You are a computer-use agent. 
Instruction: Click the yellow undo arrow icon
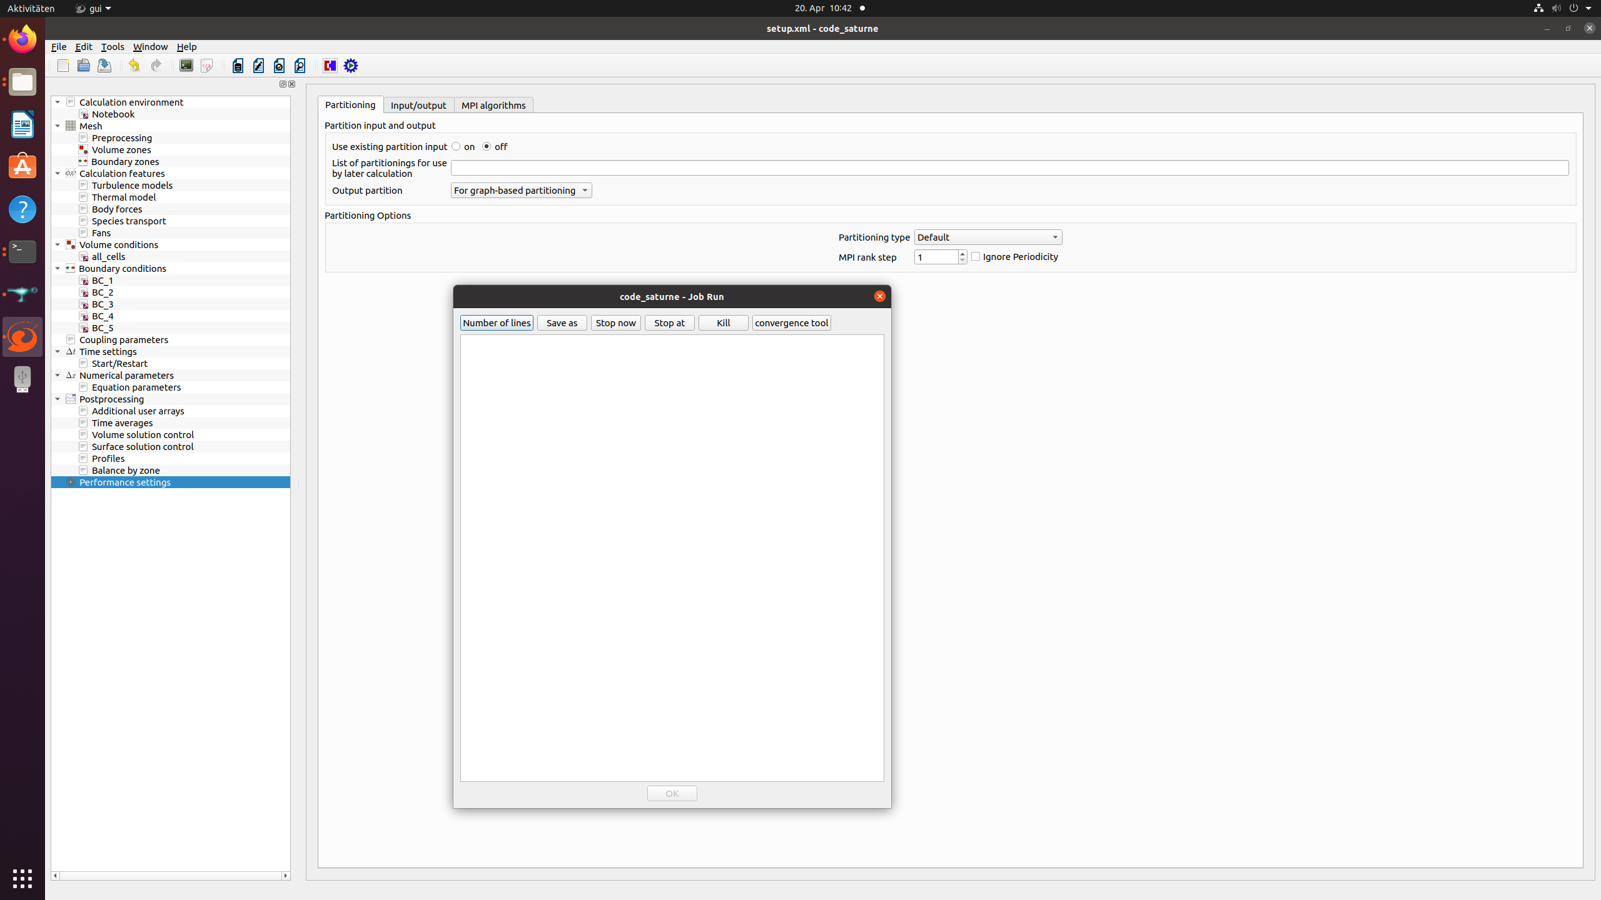click(134, 66)
